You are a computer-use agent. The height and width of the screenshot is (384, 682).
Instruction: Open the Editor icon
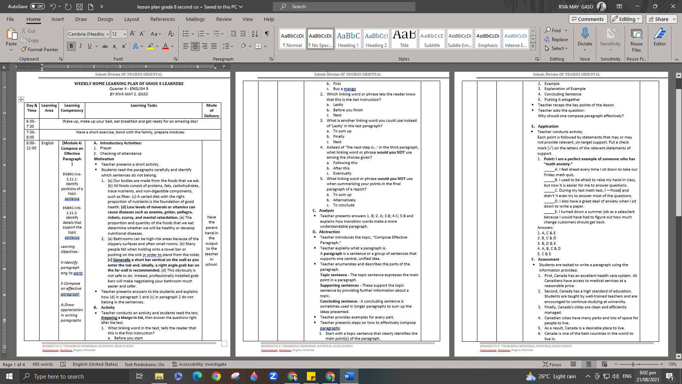660,34
